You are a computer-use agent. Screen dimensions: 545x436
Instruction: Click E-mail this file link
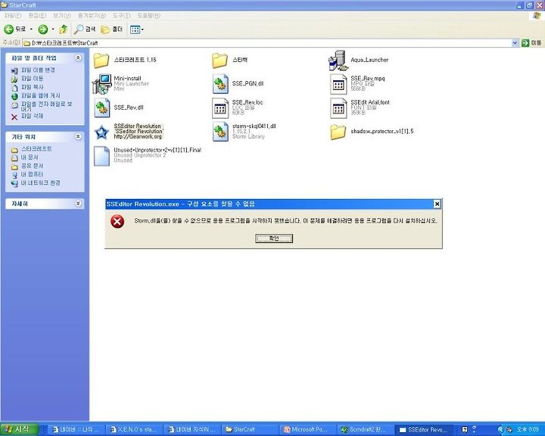click(47, 106)
